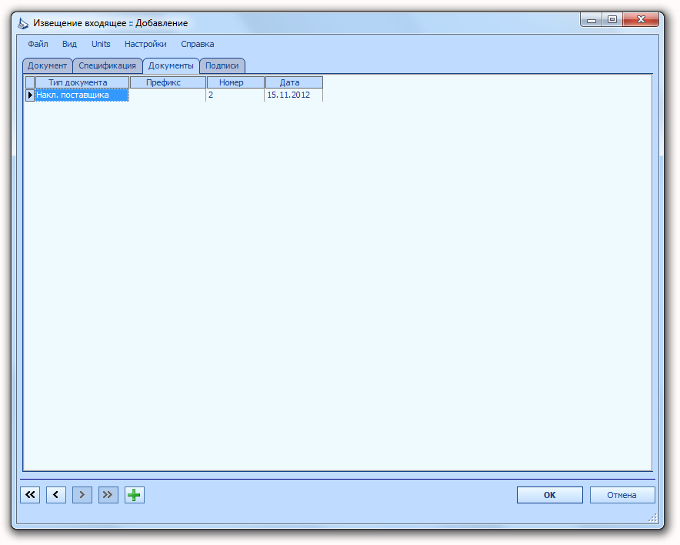Go to previous record arrow button
Screen dimensions: 680x545
pos(56,495)
